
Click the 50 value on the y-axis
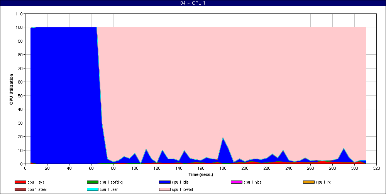(20, 95)
